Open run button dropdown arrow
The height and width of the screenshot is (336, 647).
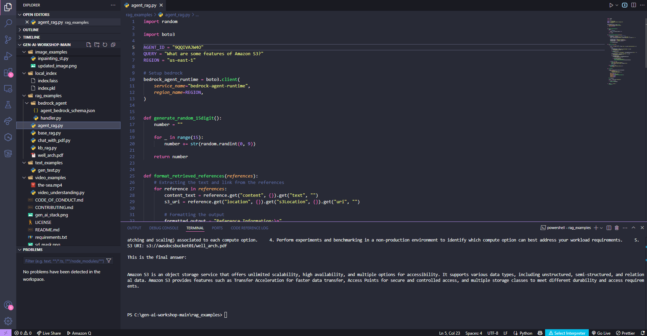click(x=617, y=5)
